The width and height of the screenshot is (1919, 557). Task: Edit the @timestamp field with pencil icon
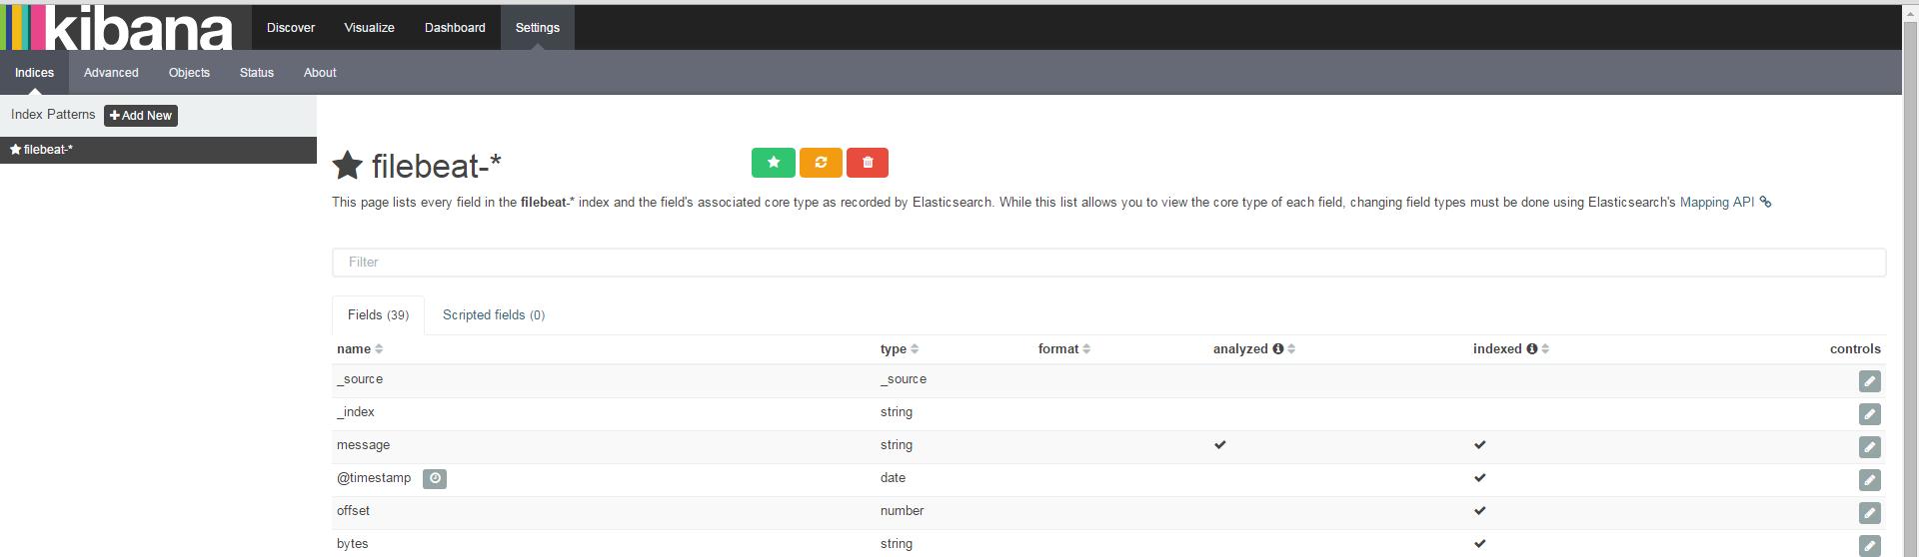1869,480
